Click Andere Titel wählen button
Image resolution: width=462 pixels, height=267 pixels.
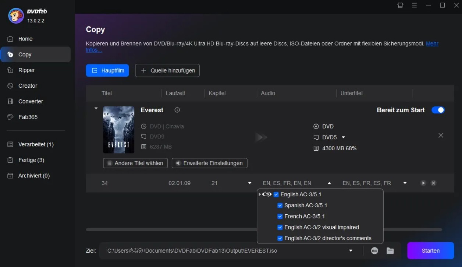point(135,163)
